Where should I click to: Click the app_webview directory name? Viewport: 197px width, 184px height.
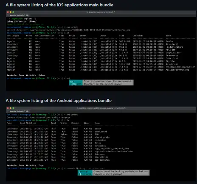(x=101, y=157)
